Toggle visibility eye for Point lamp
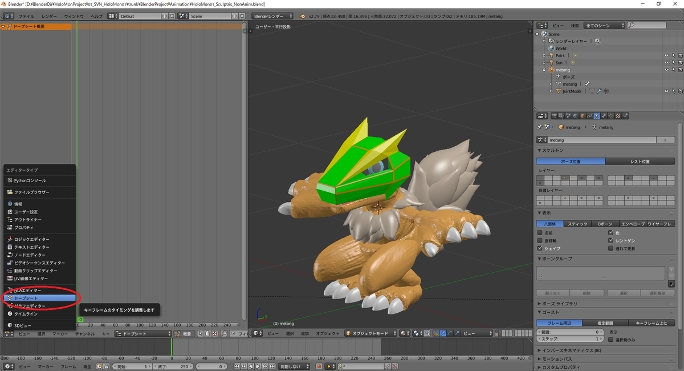Screen dimensions: 684x371 pos(666,55)
